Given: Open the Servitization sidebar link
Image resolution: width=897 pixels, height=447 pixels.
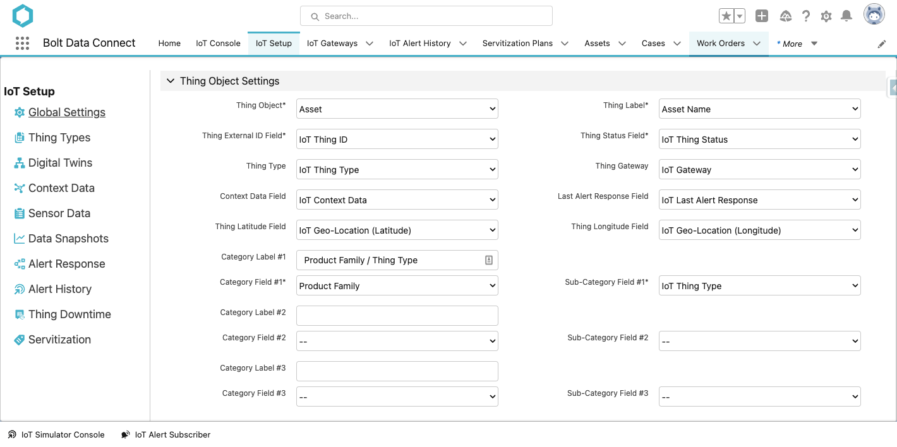Looking at the screenshot, I should [x=60, y=340].
